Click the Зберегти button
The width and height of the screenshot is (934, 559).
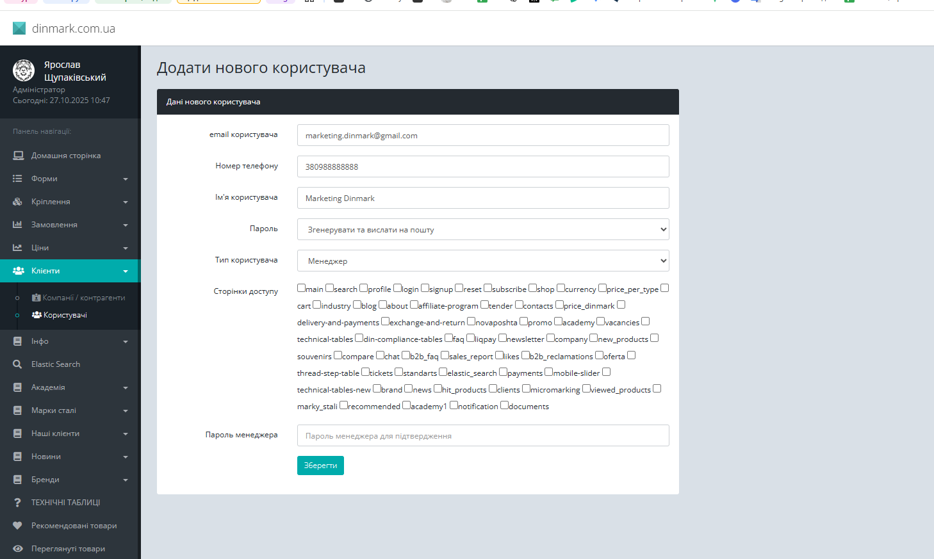click(x=320, y=466)
